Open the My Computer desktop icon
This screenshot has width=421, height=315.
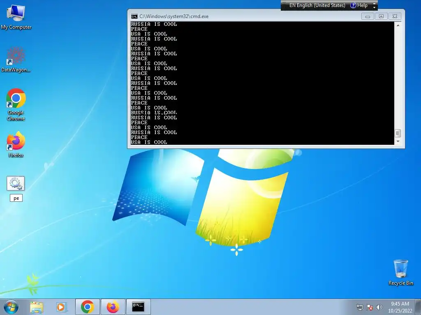16,16
